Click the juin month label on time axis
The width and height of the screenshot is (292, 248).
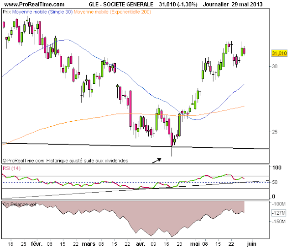point(251,244)
